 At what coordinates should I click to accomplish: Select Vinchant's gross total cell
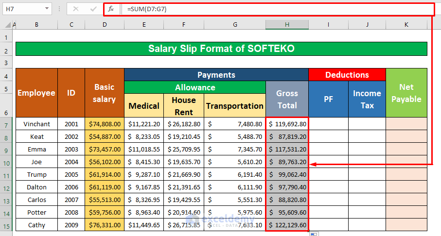[x=287, y=124]
